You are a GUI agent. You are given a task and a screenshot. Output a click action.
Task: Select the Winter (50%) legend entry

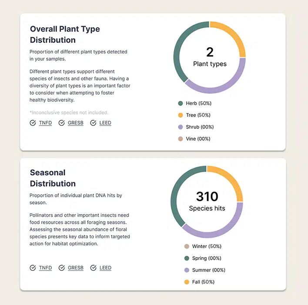(203, 246)
